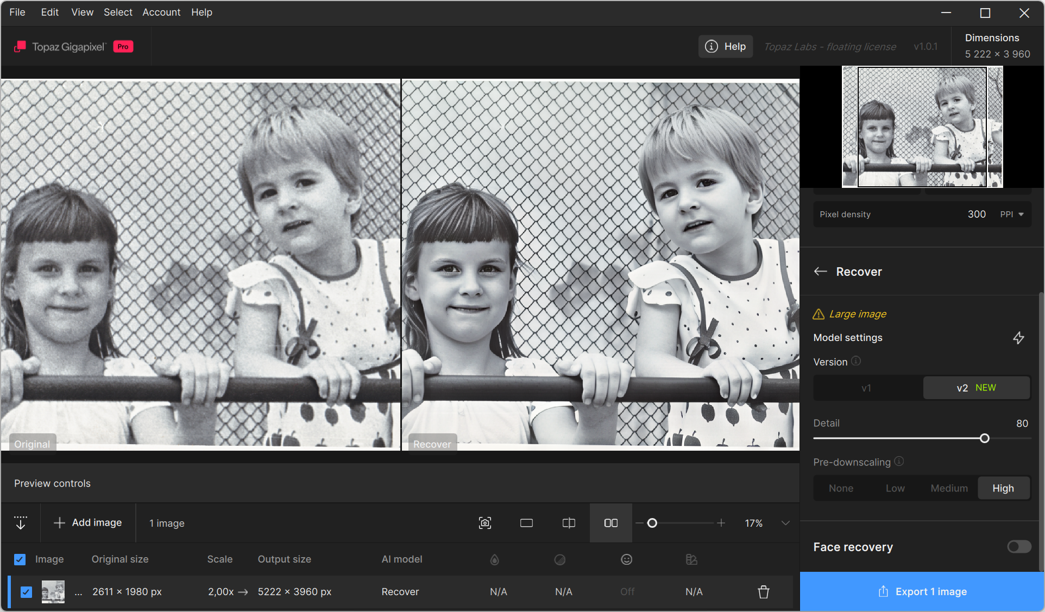The width and height of the screenshot is (1045, 612).
Task: Toggle the select-all Image checkbox
Action: click(x=20, y=559)
